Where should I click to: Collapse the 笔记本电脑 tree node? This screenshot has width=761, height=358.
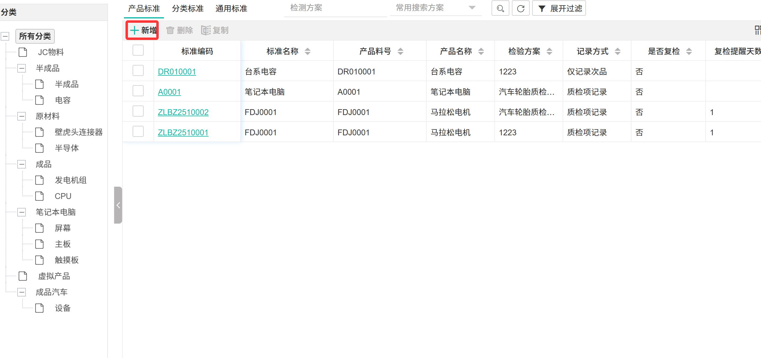[22, 212]
